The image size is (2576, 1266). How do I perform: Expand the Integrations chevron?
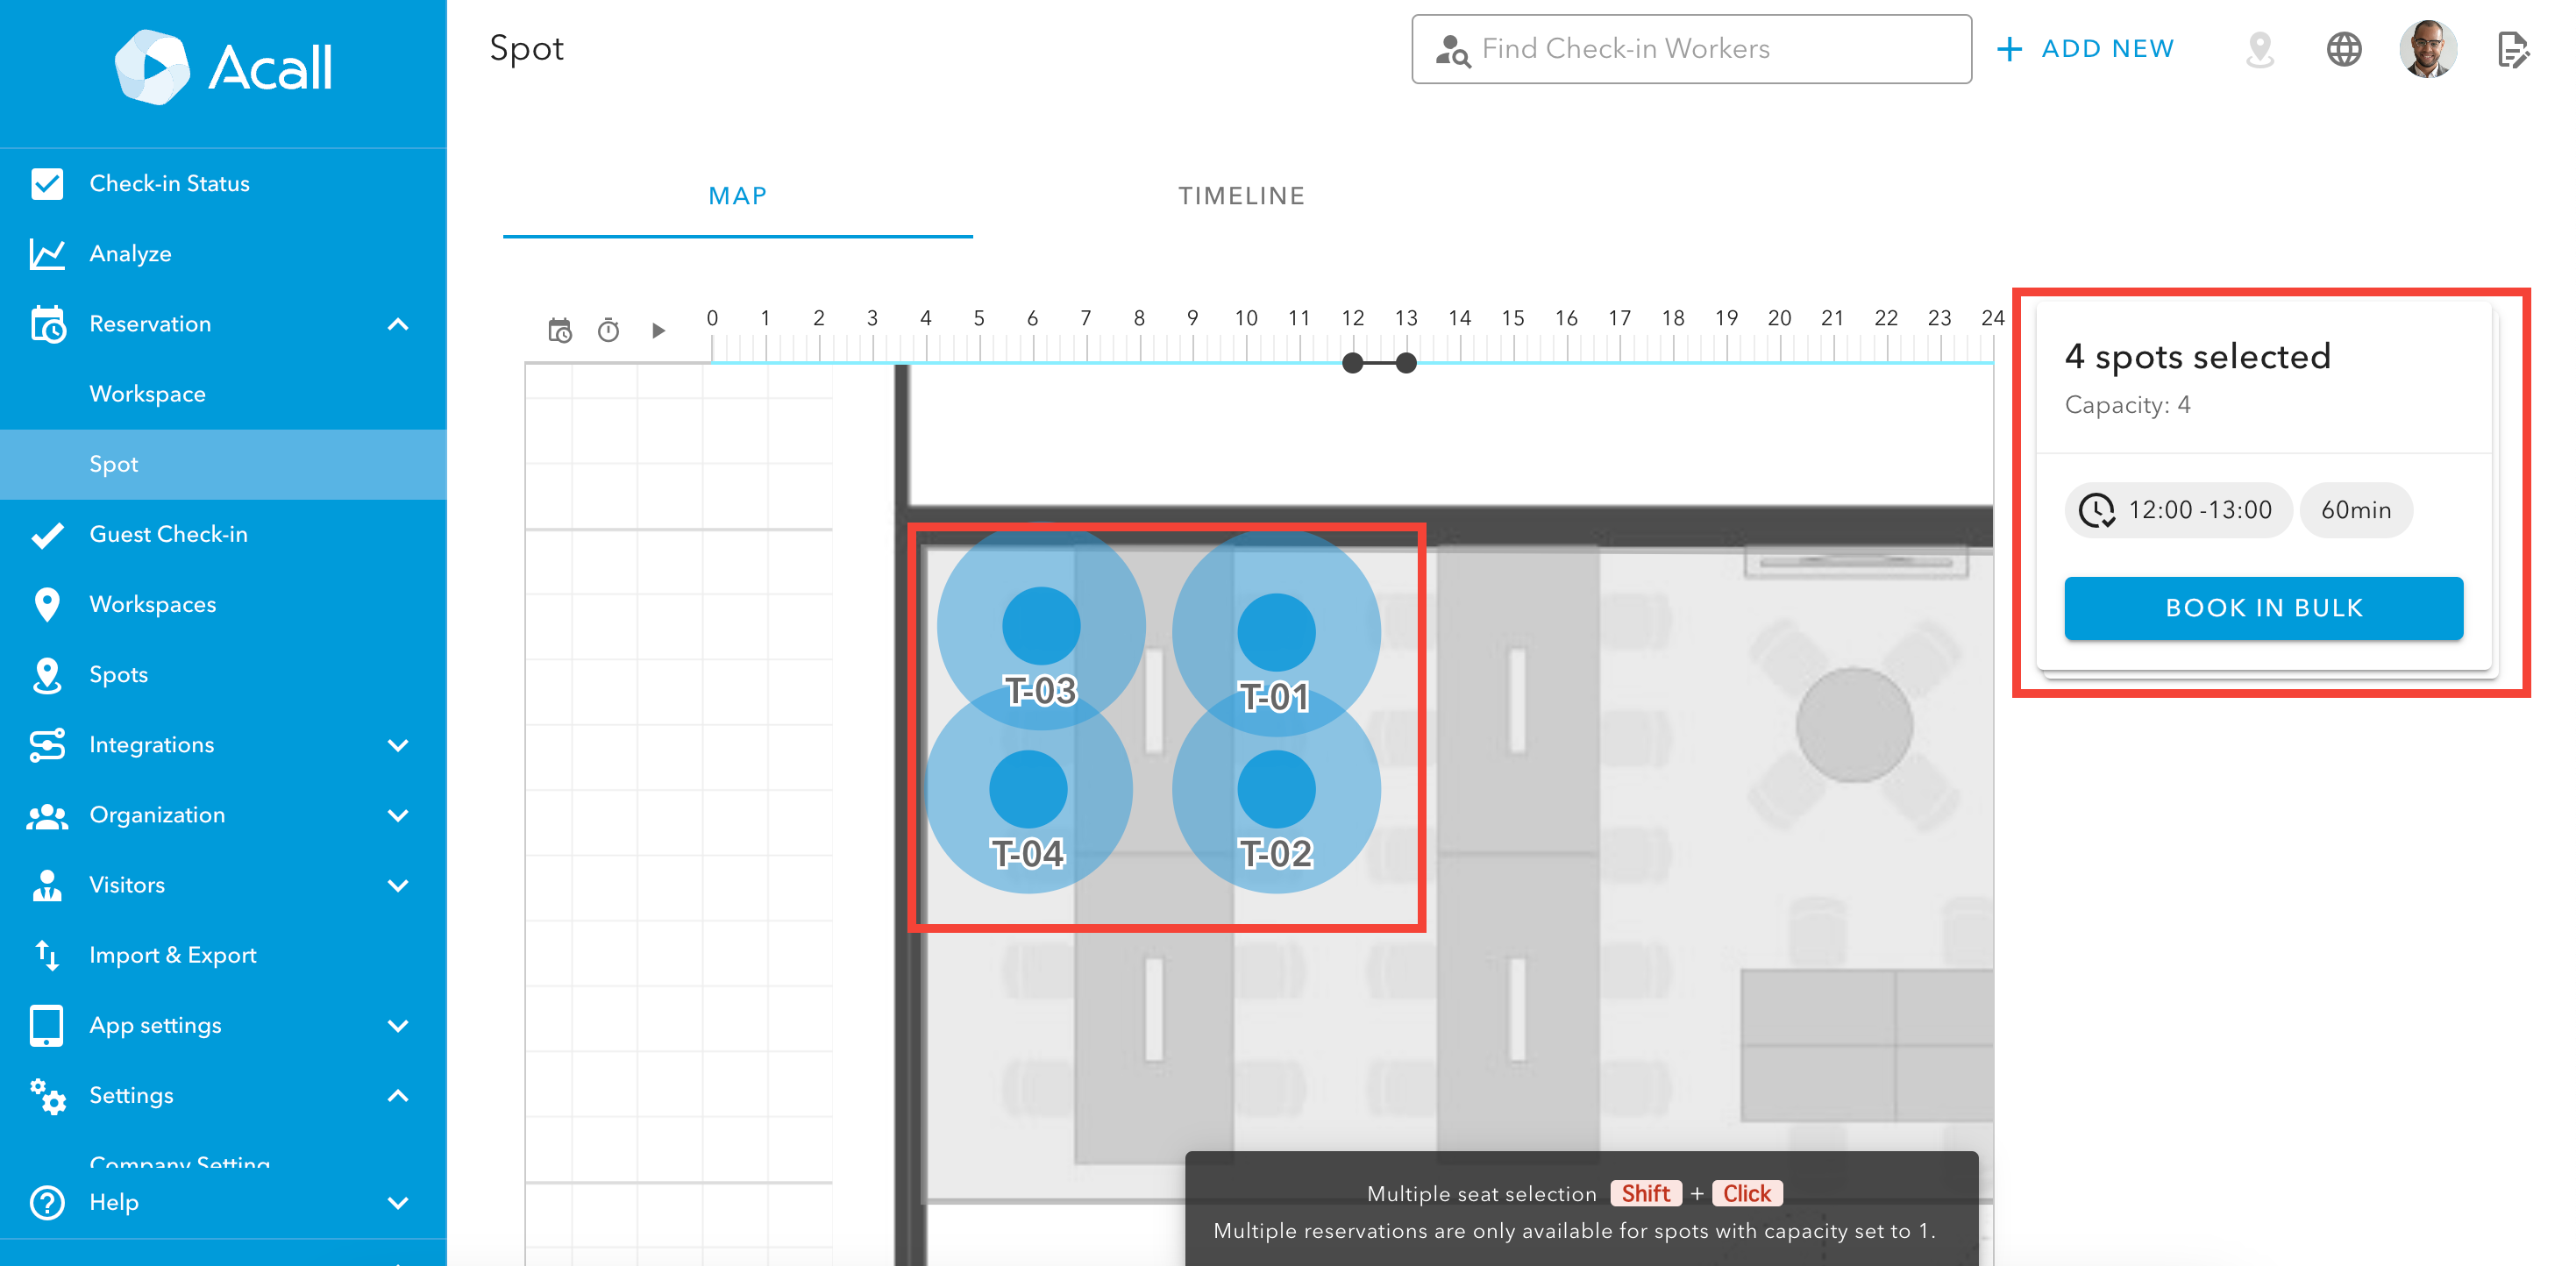point(398,745)
